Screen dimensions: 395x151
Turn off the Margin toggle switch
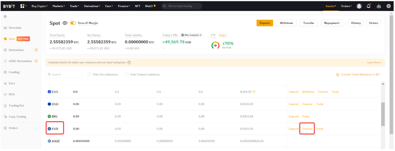[x=73, y=23]
